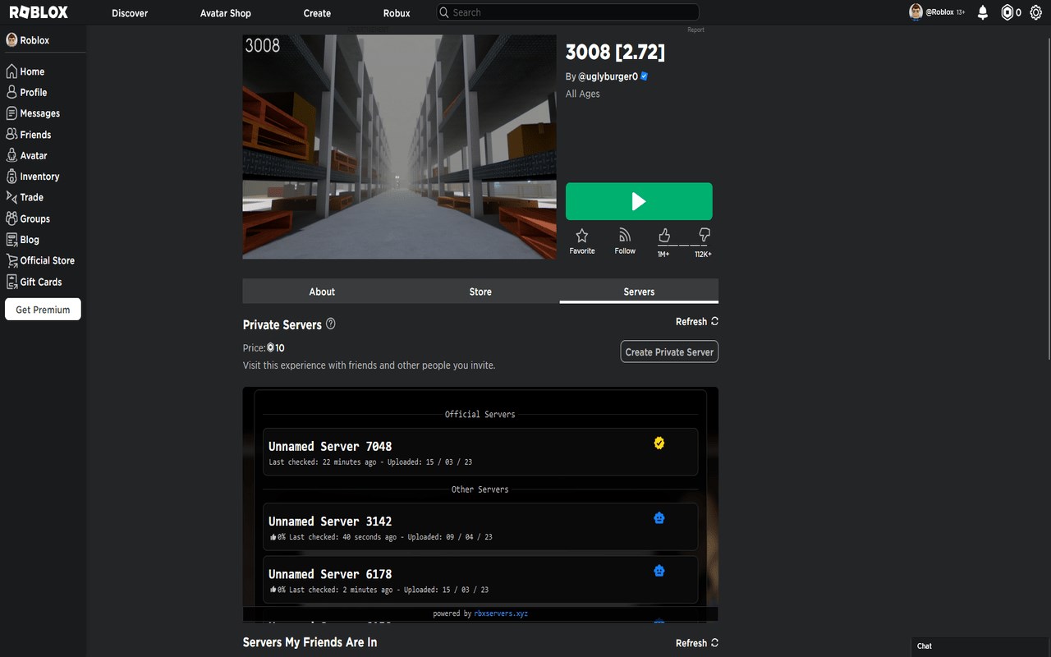Click the search magnifier icon

(444, 12)
